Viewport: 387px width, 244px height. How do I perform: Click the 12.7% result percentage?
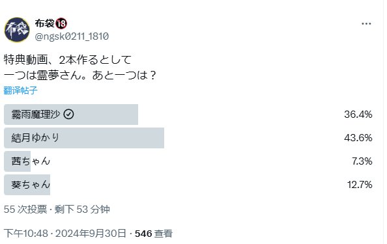coord(360,185)
